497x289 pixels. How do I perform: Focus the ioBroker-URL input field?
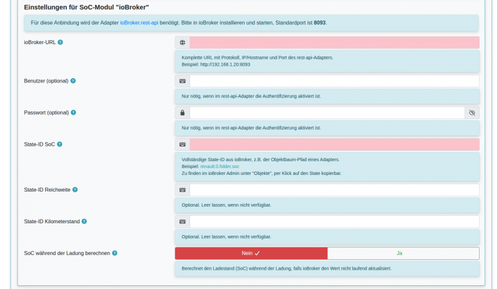334,42
